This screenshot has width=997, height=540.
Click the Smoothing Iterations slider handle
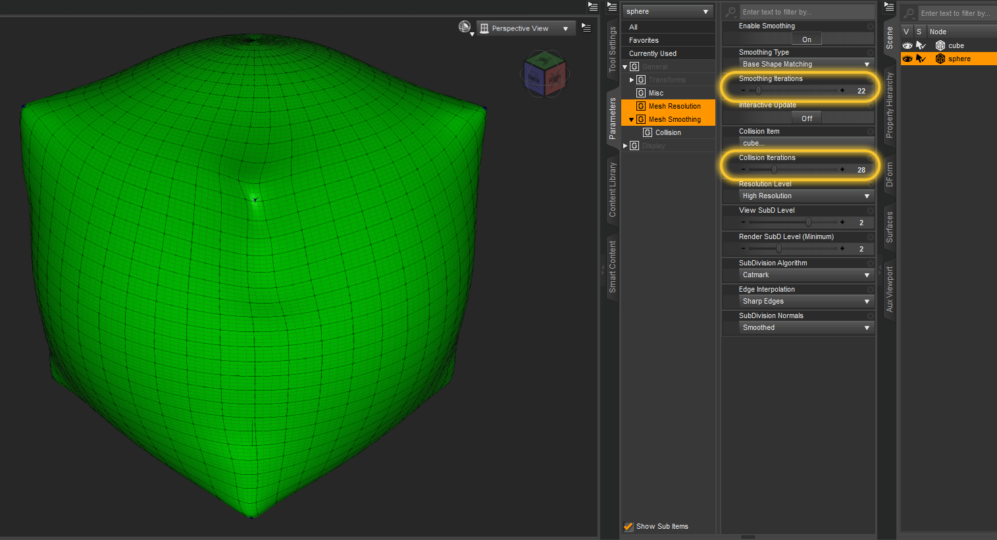758,91
